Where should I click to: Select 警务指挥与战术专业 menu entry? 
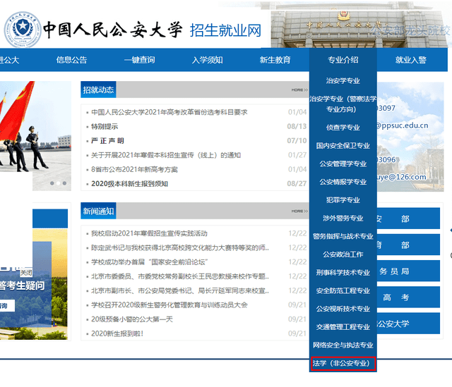pyautogui.click(x=343, y=236)
